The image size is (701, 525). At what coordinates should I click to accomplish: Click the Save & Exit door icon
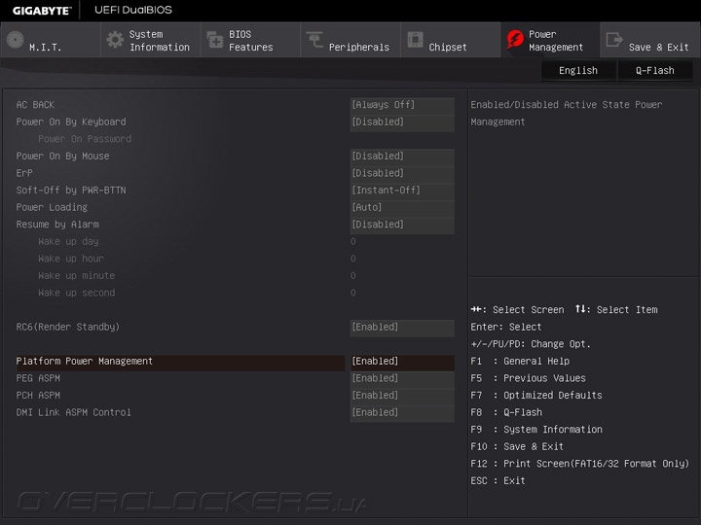614,40
